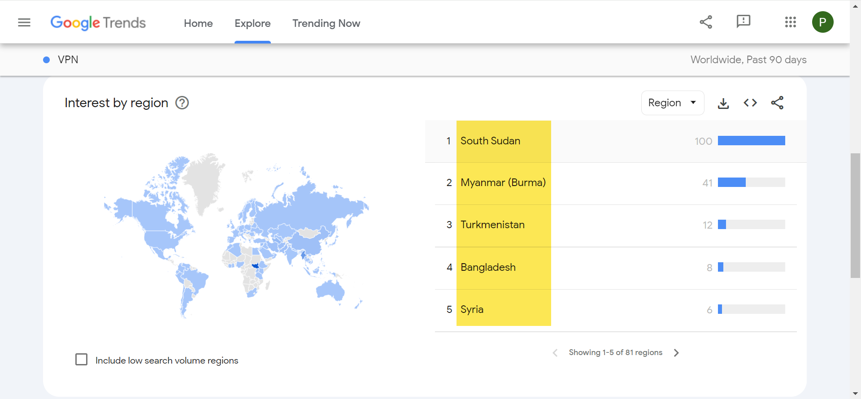The width and height of the screenshot is (861, 399).
Task: Open the Trending Now tab
Action: pyautogui.click(x=326, y=23)
